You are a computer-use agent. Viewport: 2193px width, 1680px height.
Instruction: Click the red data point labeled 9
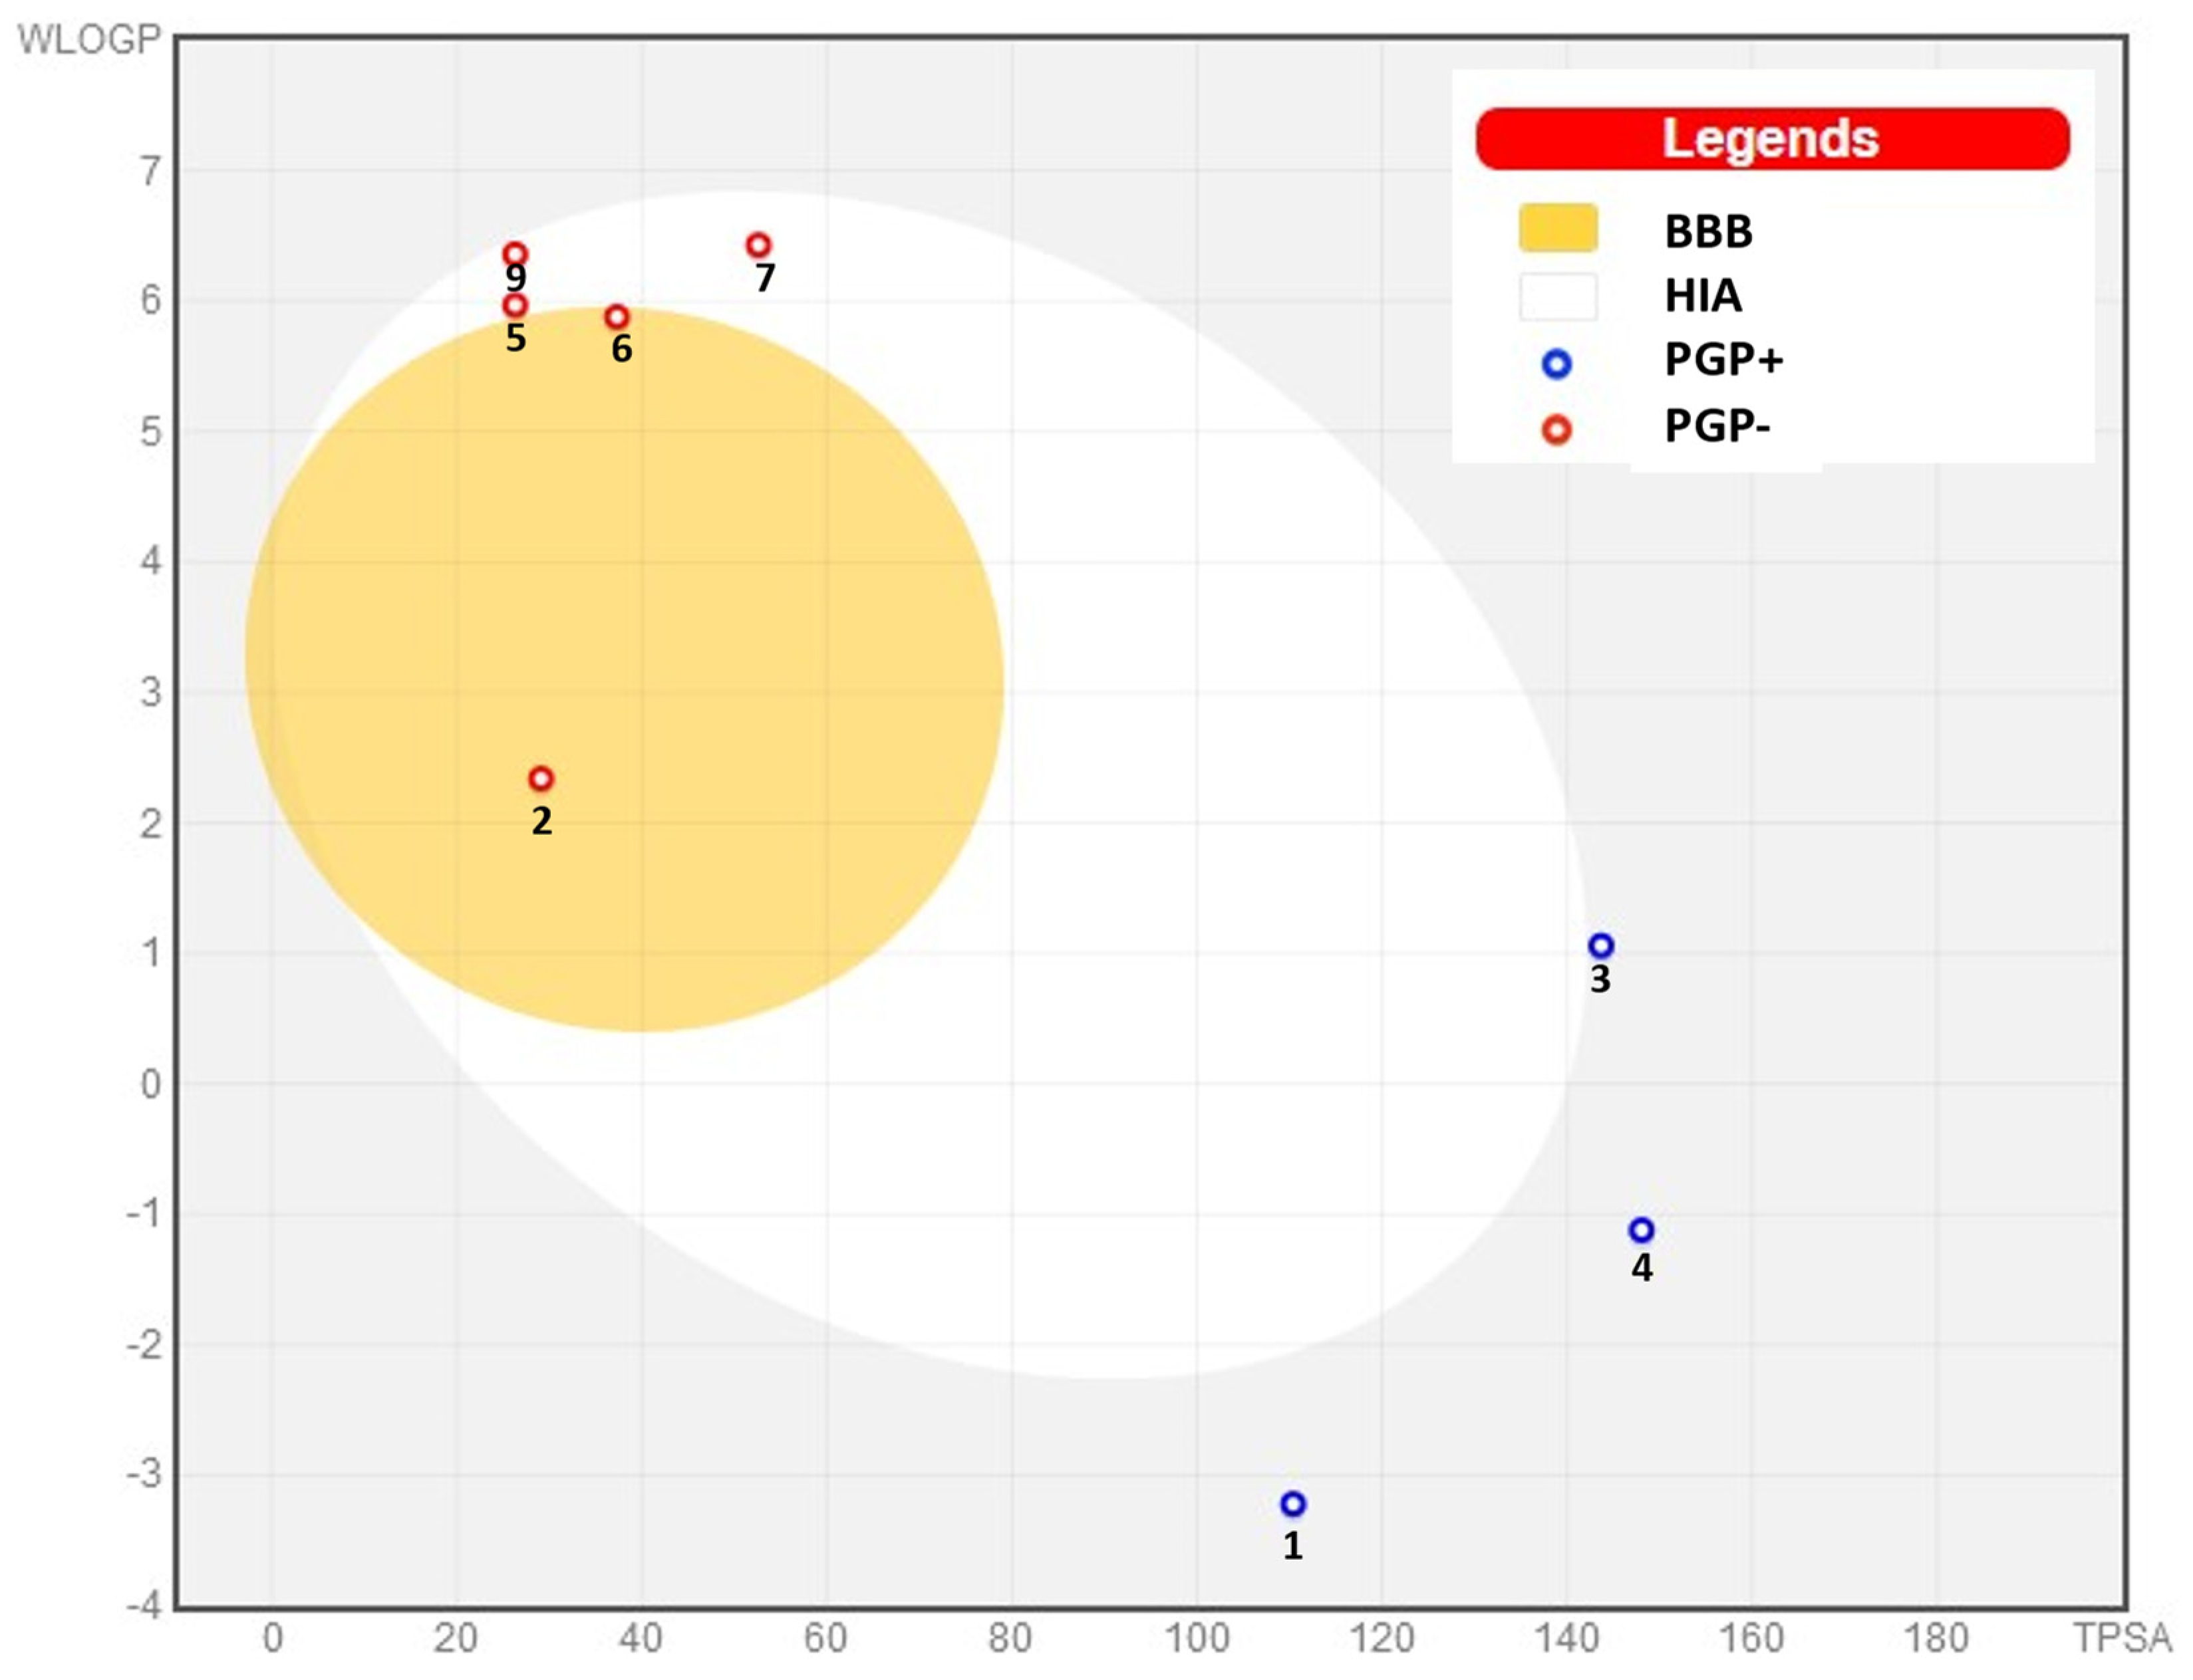pyautogui.click(x=515, y=254)
